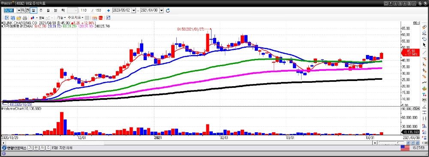429x157 pixels.
Task: Select the arrow pointer tool
Action: (424, 45)
